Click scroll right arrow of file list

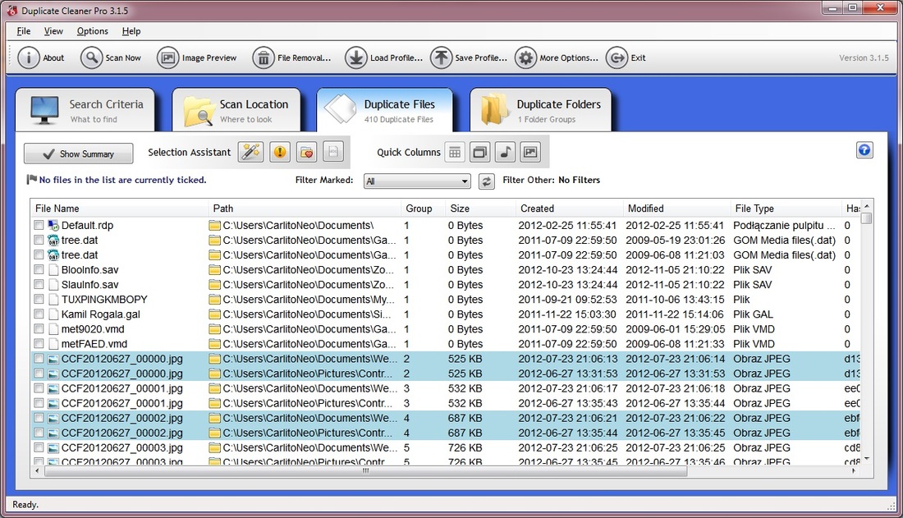pyautogui.click(x=854, y=470)
